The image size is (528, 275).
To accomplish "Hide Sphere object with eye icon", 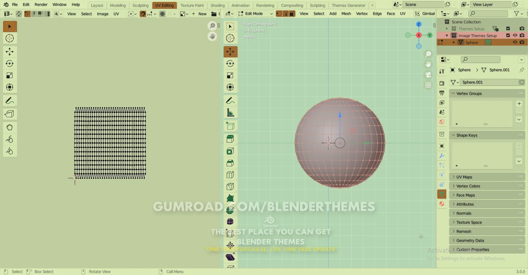I will coord(515,42).
